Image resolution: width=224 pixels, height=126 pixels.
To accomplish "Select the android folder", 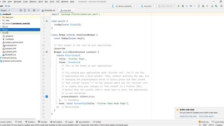I will click(x=17, y=23).
